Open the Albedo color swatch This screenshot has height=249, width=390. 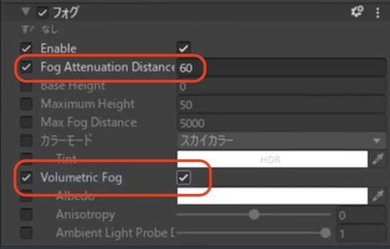273,196
